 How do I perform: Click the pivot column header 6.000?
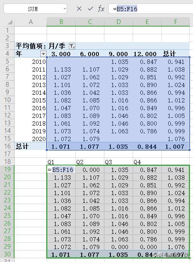pyautogui.click(x=89, y=54)
